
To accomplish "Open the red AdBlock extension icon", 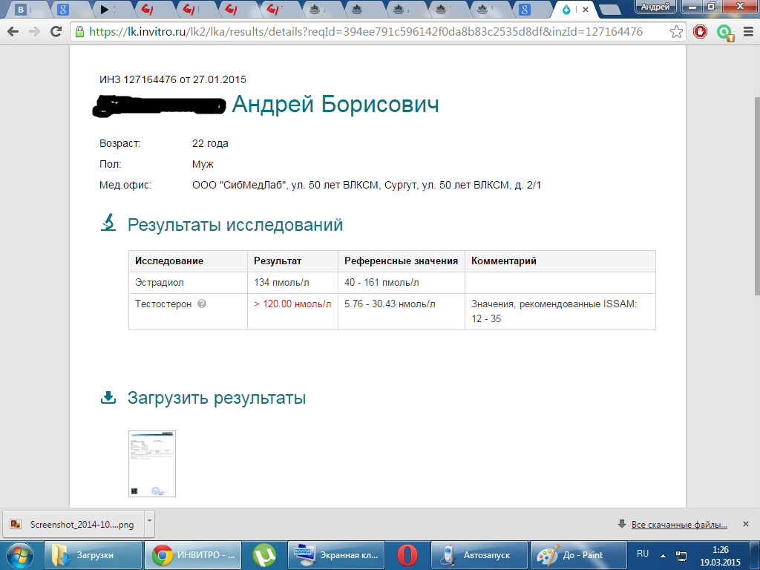I will (x=700, y=32).
